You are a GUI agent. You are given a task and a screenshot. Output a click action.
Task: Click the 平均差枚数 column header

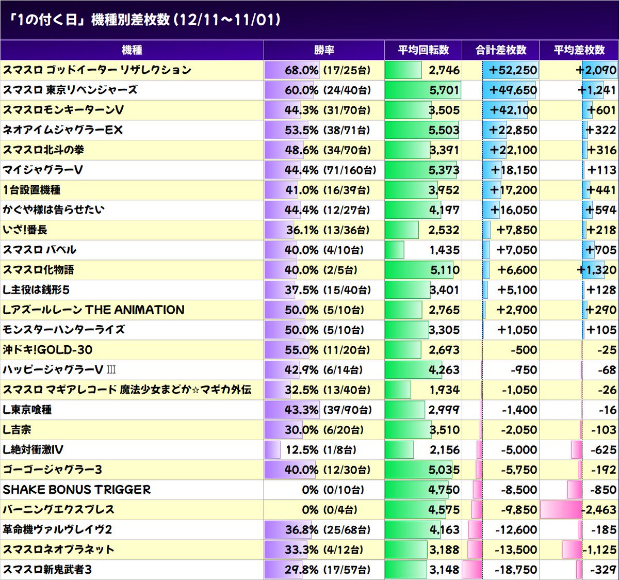579,50
